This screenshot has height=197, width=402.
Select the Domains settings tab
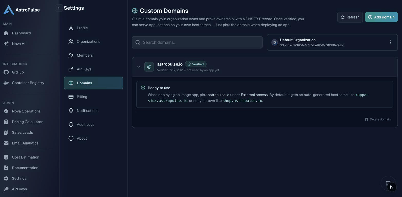point(93,83)
